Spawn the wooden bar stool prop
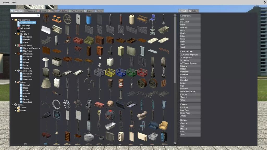 [x=46, y=19]
